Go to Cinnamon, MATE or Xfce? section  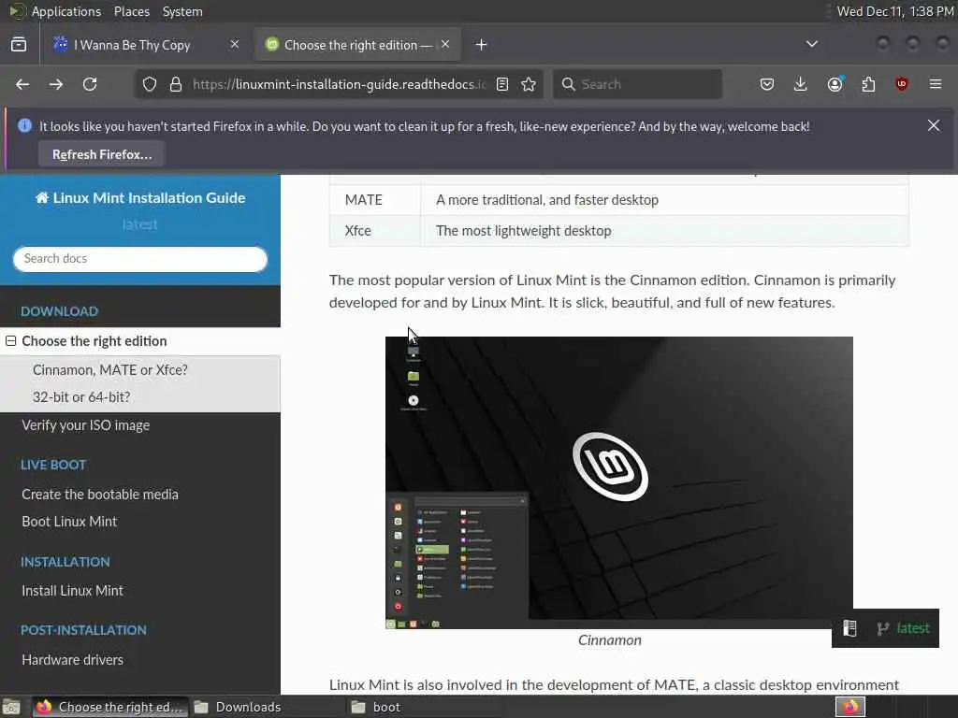(x=110, y=370)
